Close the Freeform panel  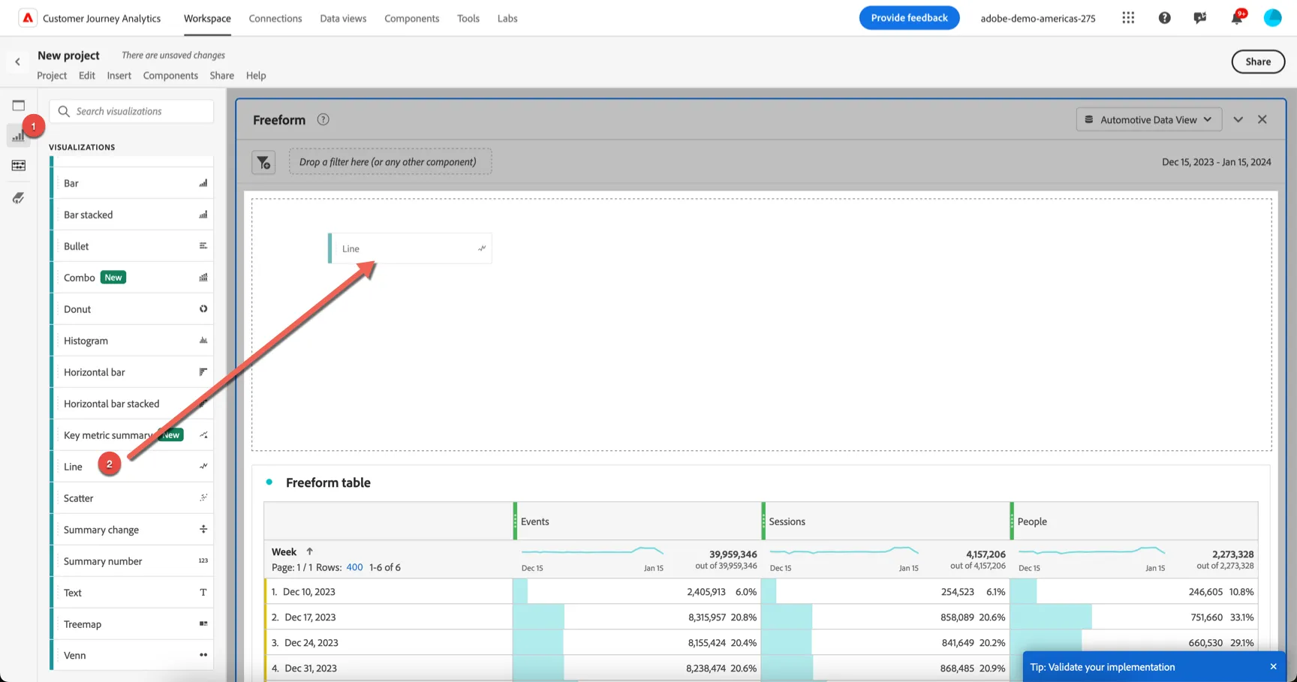click(x=1262, y=119)
